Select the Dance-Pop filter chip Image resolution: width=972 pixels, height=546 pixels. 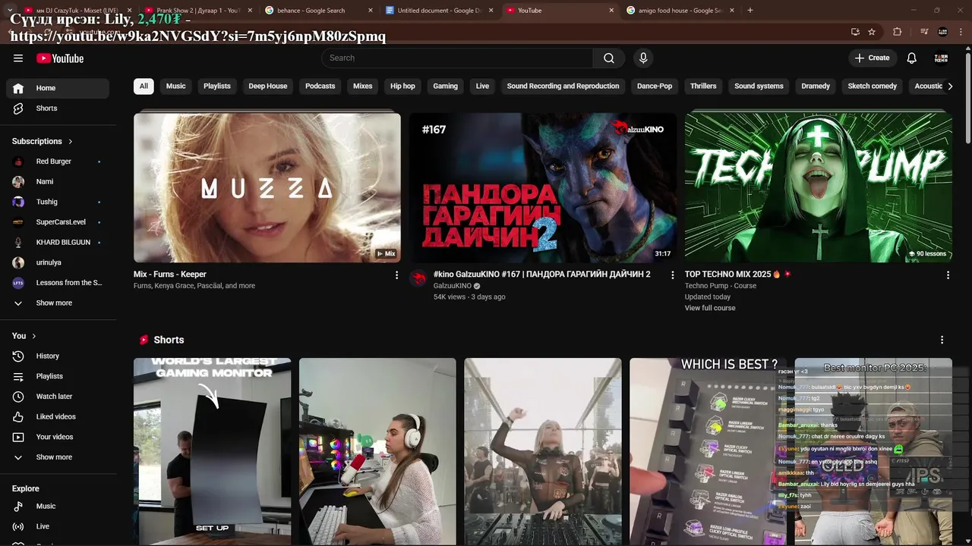pos(655,86)
